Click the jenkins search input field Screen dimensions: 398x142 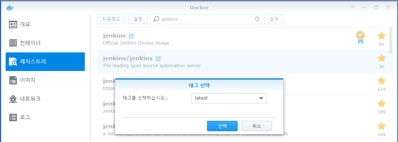[x=206, y=19]
